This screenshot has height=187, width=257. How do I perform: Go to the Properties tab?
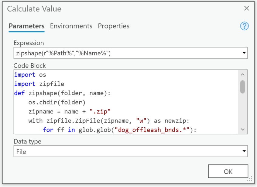coord(114,26)
